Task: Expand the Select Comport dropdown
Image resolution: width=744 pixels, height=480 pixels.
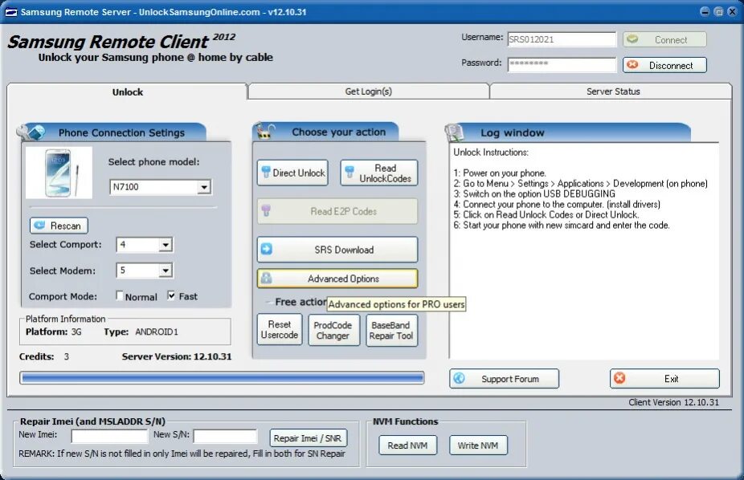Action: (166, 245)
